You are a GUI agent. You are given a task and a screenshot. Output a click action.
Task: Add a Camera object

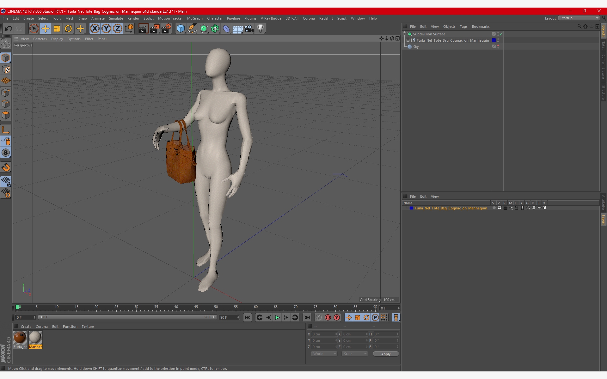click(249, 29)
